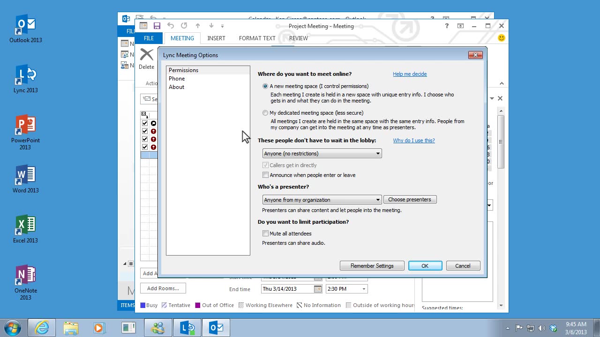Image resolution: width=600 pixels, height=337 pixels.
Task: Close the room finder pane X
Action: pyautogui.click(x=500, y=98)
